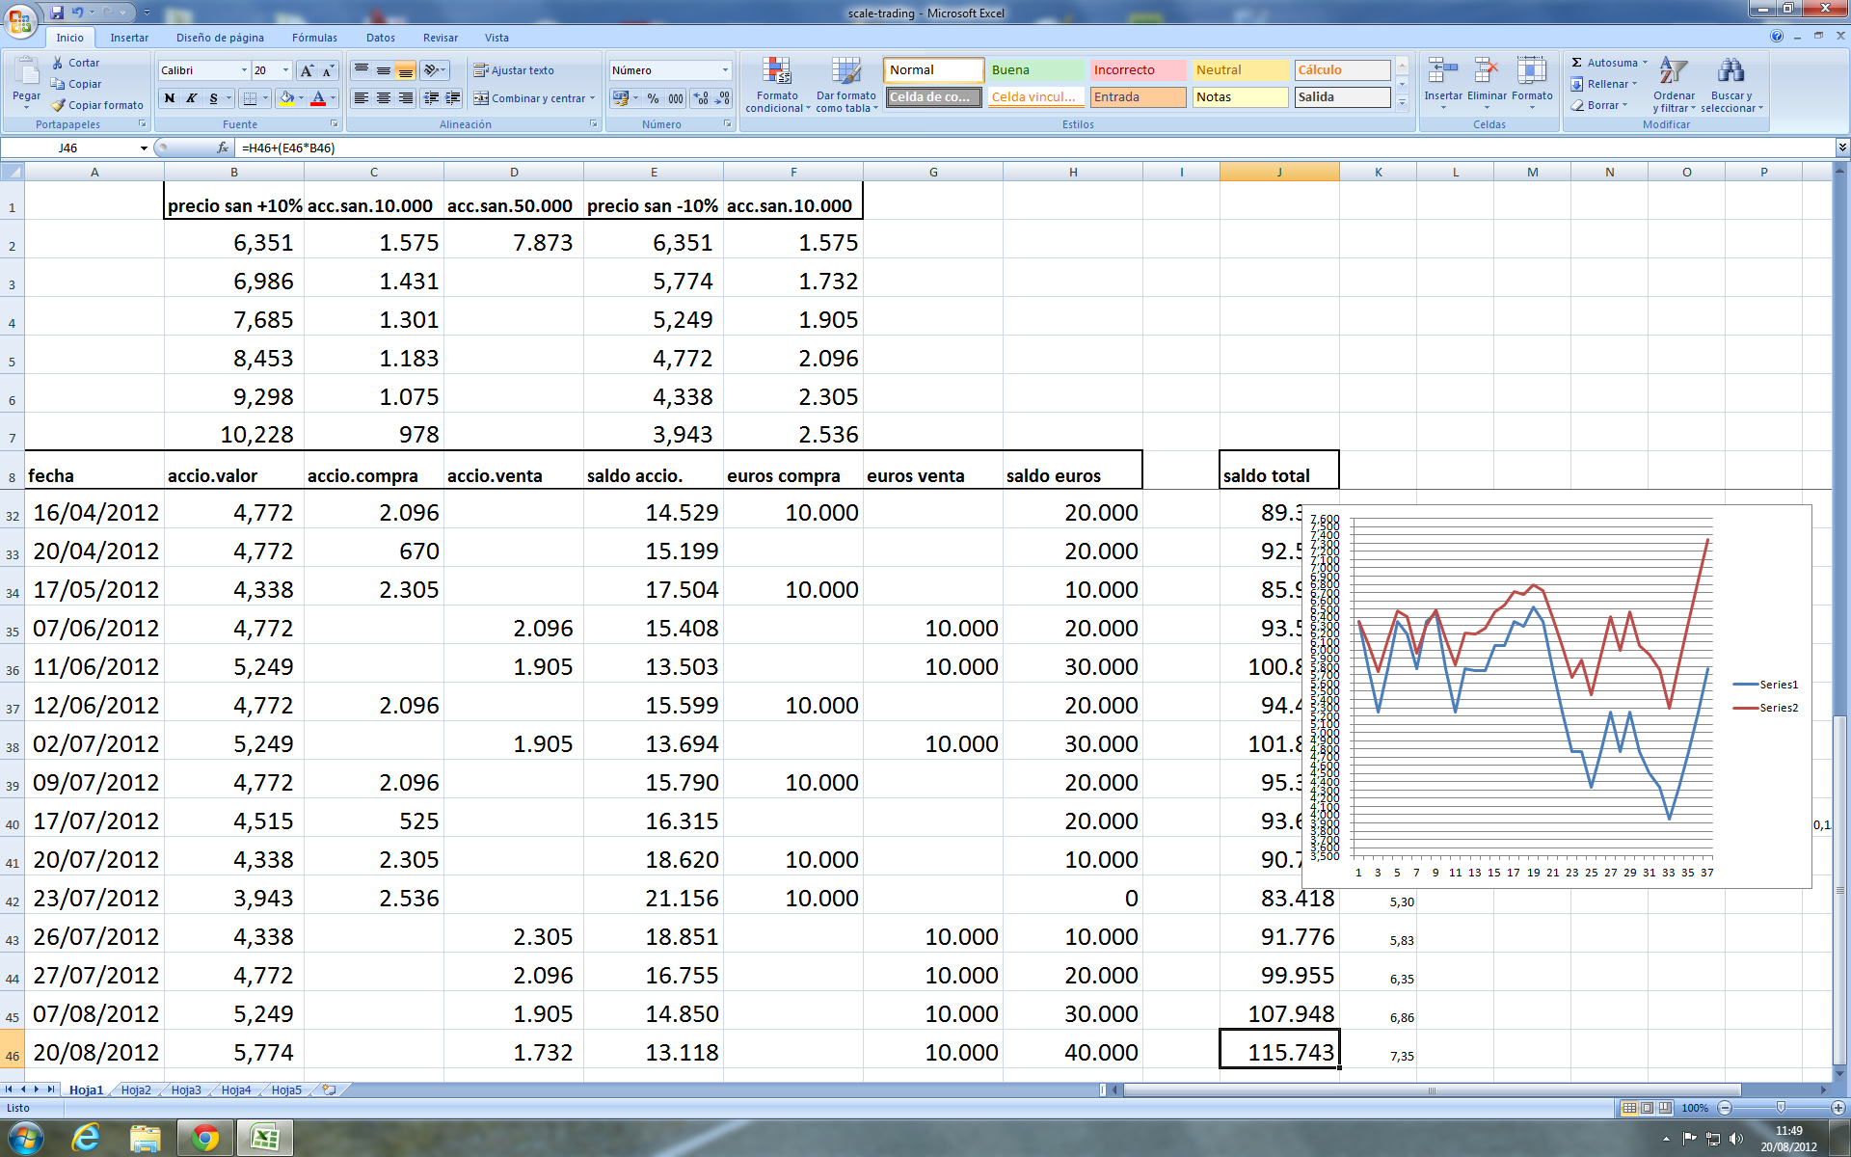
Task: Open Google Chrome from the taskbar
Action: coord(204,1138)
